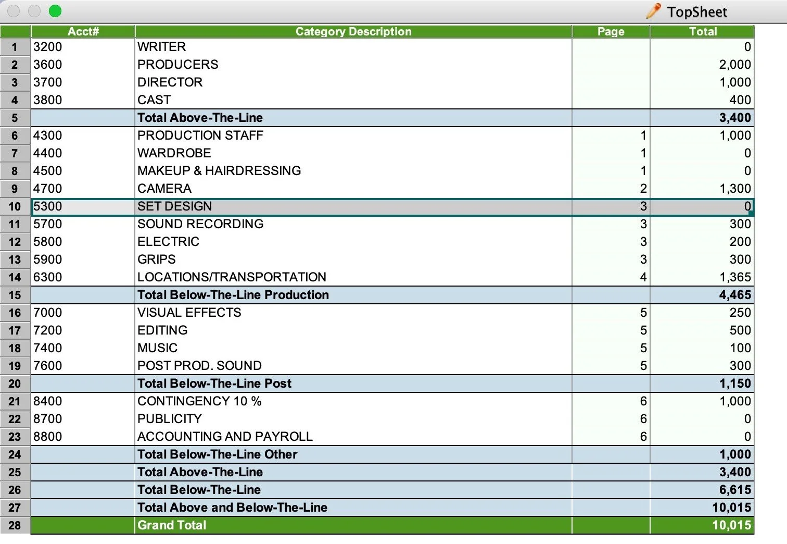This screenshot has width=787, height=544.
Task: Click the CAST category cell
Action: tap(353, 100)
